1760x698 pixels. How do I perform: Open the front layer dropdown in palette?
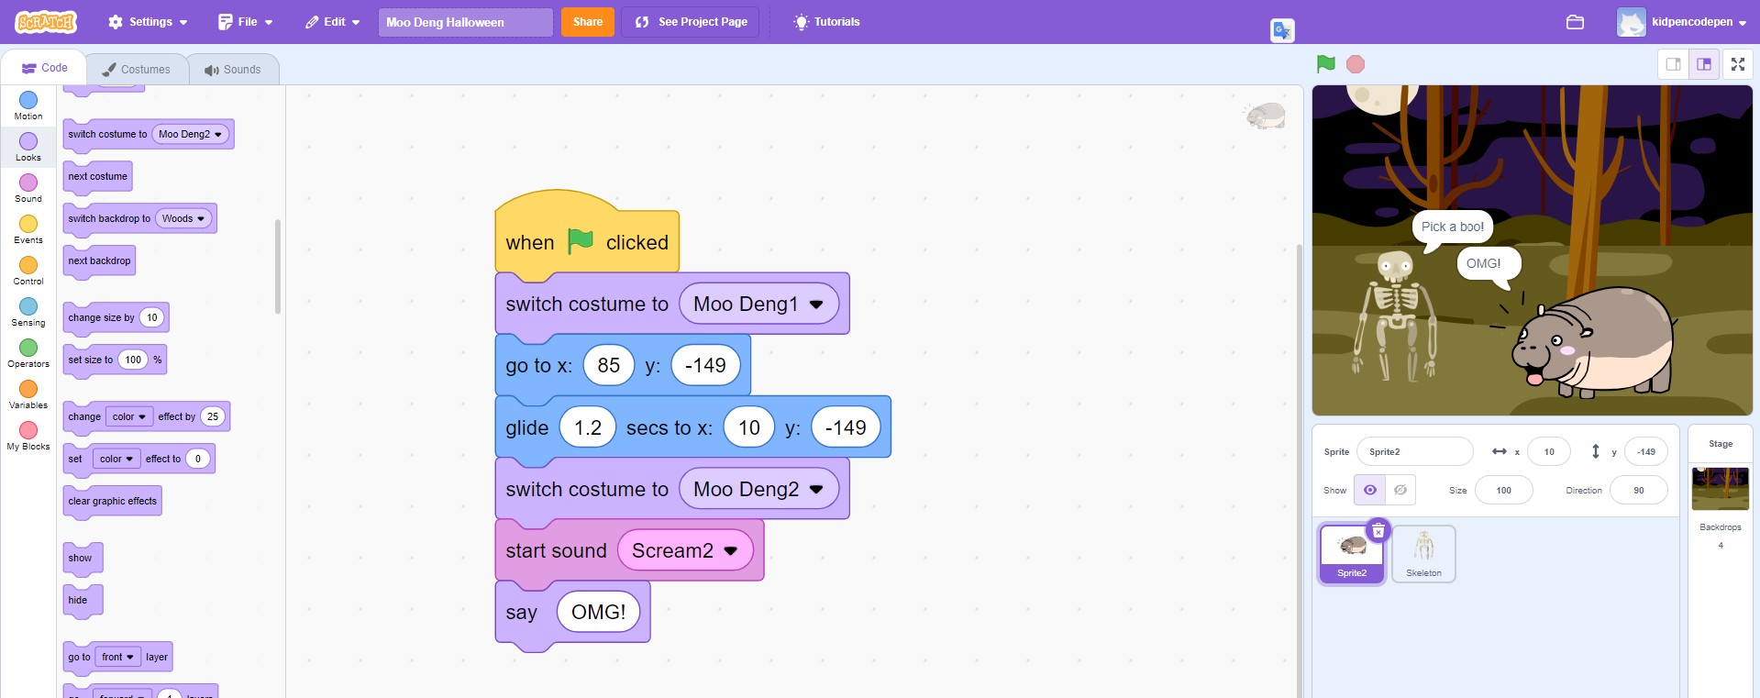coord(117,657)
